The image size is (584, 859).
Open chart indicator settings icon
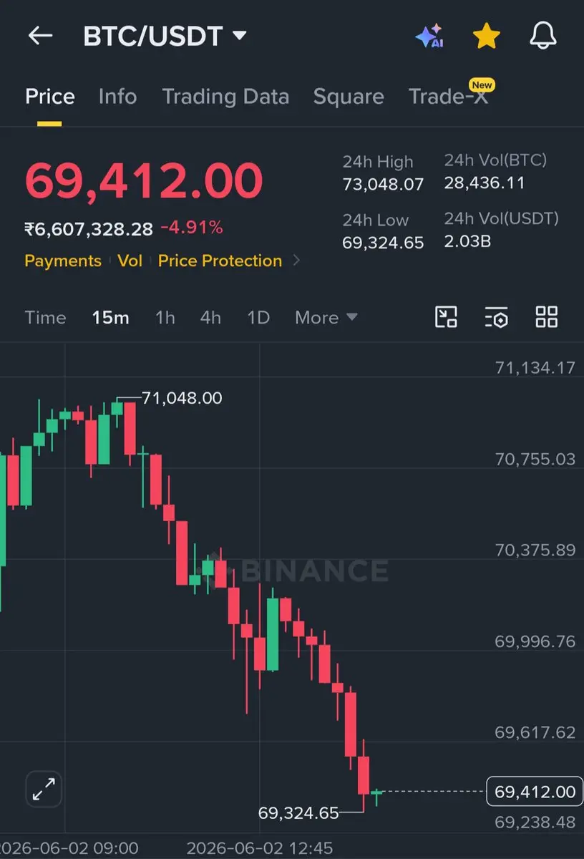[x=497, y=316]
